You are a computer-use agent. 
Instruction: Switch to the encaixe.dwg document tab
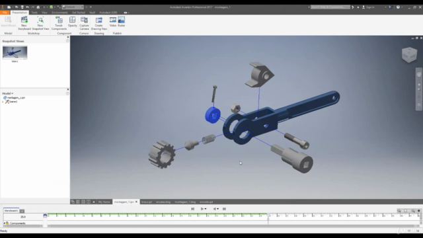(163, 202)
